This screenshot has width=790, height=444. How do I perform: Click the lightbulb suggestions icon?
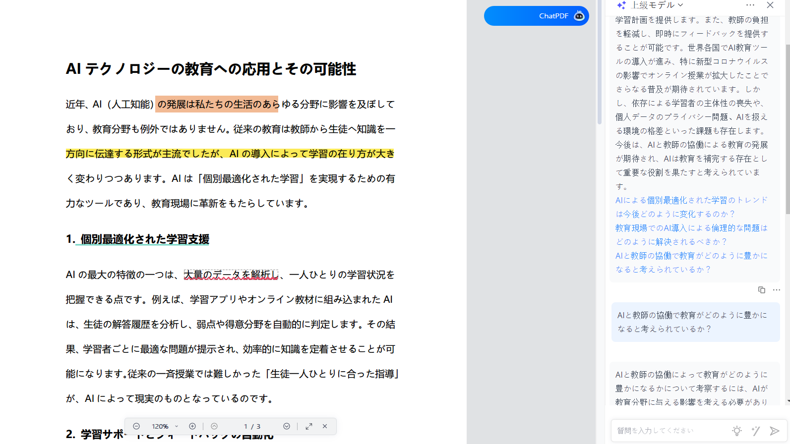pos(737,431)
